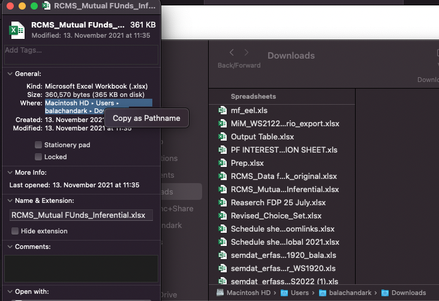Select Prep.xlsx in file list
Viewport: 439px width, 301px height.
tap(247, 163)
